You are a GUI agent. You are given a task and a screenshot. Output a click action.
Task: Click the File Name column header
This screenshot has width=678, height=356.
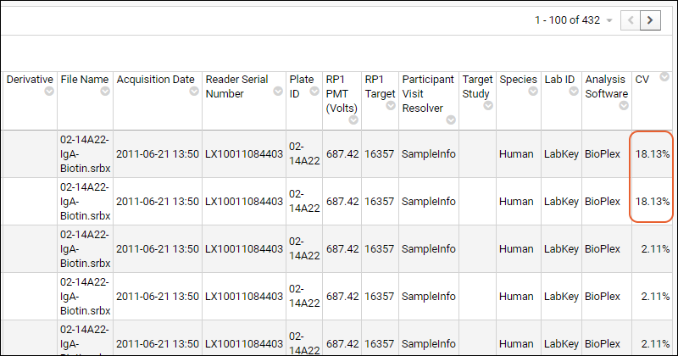coord(84,80)
